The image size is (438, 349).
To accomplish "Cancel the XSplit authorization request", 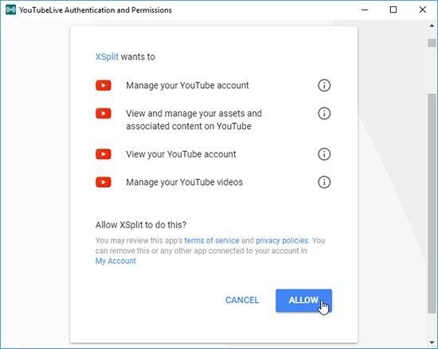I will pyautogui.click(x=242, y=301).
